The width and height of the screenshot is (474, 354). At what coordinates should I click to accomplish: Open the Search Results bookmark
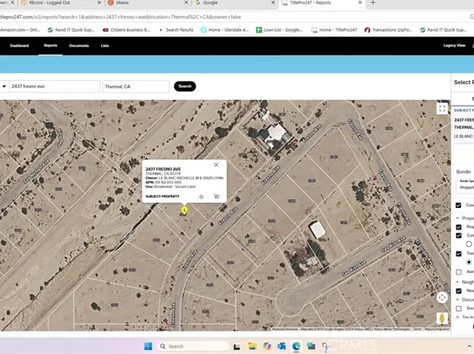[177, 30]
